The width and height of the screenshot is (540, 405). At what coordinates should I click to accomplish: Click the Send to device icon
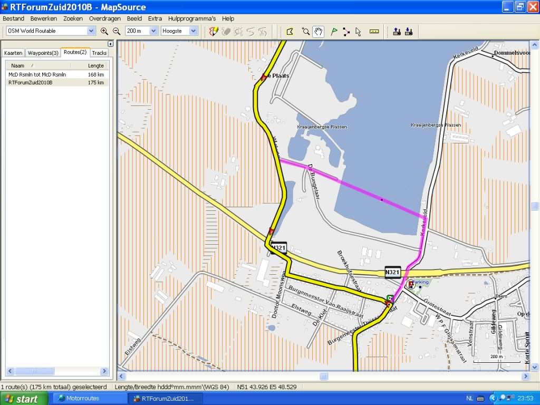397,32
